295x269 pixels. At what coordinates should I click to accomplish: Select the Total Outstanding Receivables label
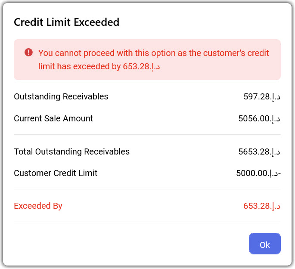tap(71, 152)
